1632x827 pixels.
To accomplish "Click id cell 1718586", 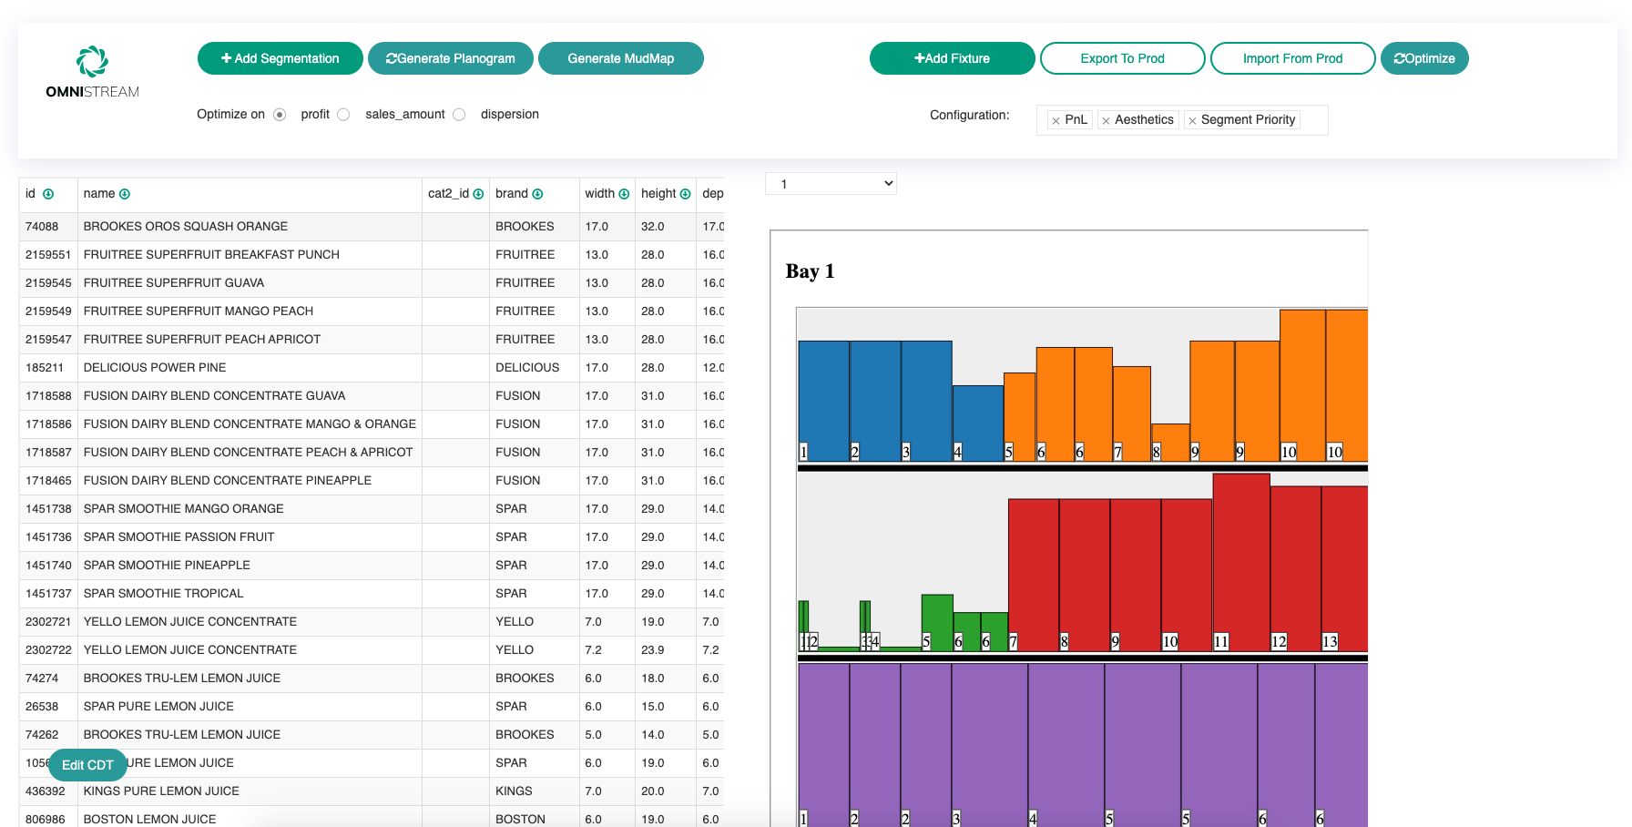I will pos(48,424).
